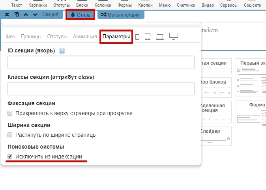The width and height of the screenshot is (266, 190).
Task: Click the ID секции (якорь) input field
Action: [101, 62]
